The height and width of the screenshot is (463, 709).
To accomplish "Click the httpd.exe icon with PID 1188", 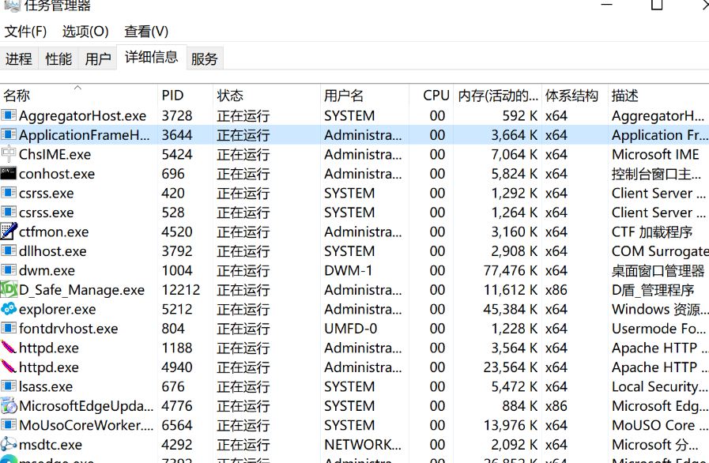I will [x=9, y=348].
